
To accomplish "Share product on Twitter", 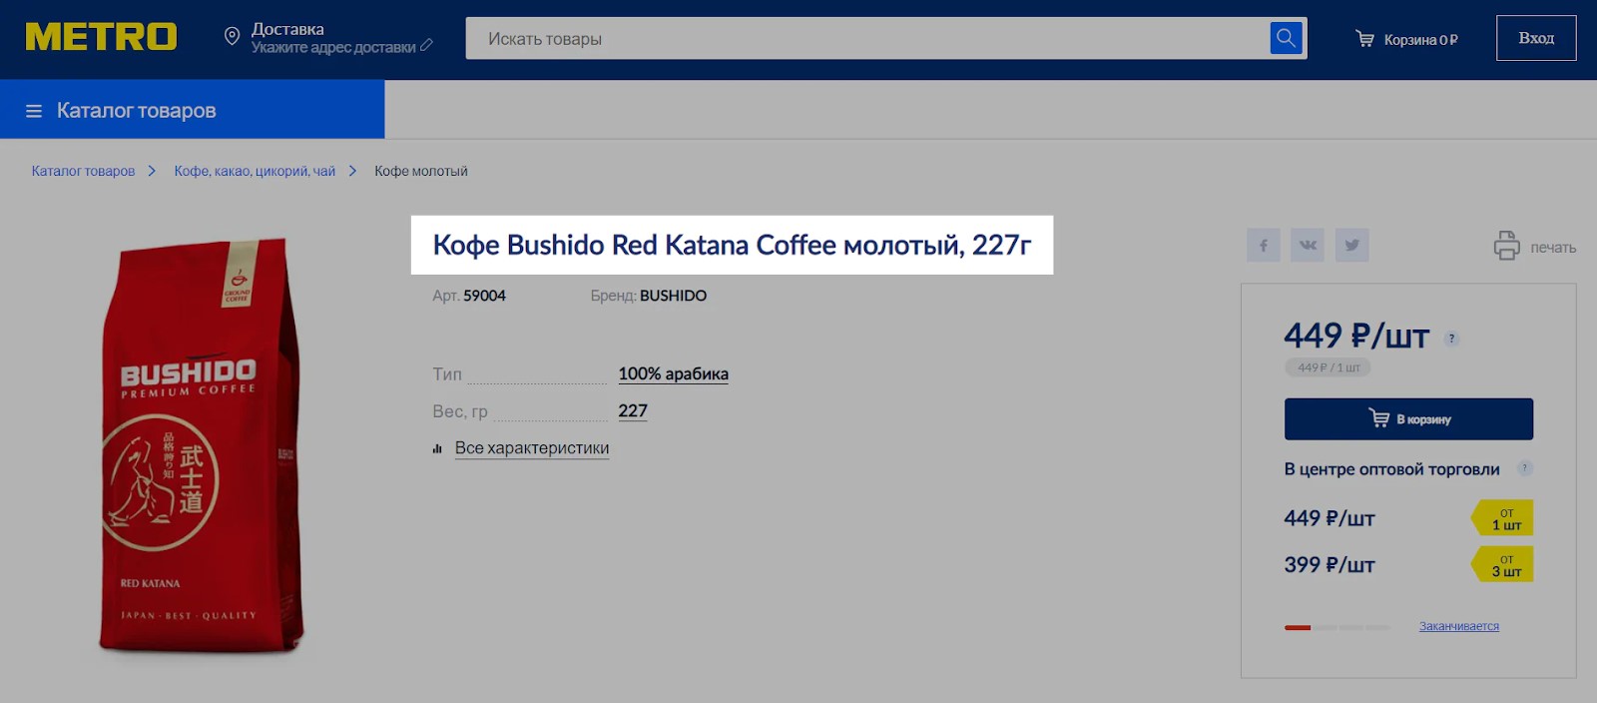I will pos(1351,246).
